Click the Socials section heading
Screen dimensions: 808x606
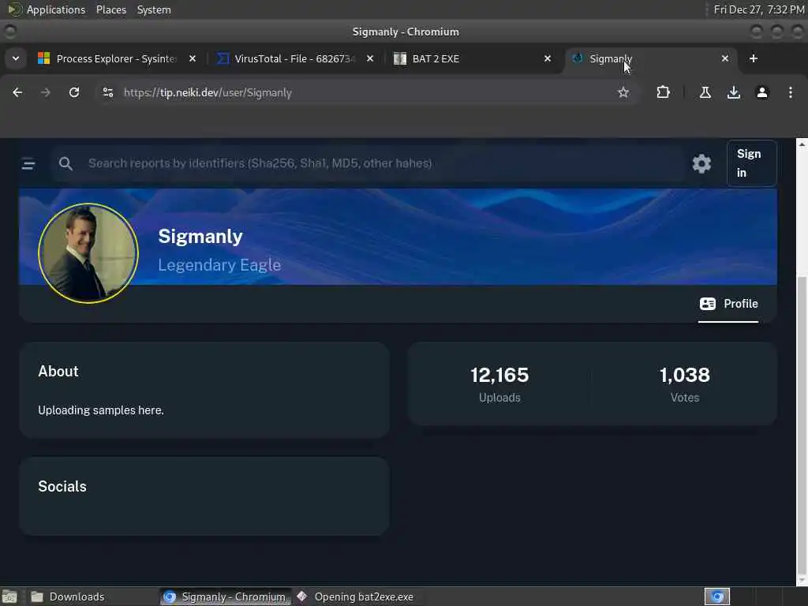pyautogui.click(x=62, y=486)
